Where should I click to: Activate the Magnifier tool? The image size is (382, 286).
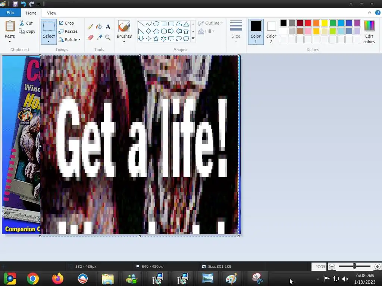click(x=108, y=38)
